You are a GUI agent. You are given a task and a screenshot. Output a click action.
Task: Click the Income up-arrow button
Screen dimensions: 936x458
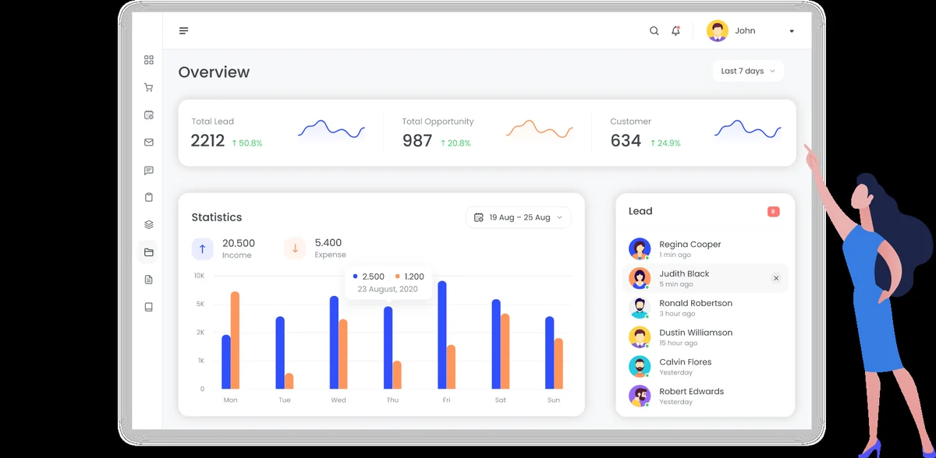click(202, 249)
